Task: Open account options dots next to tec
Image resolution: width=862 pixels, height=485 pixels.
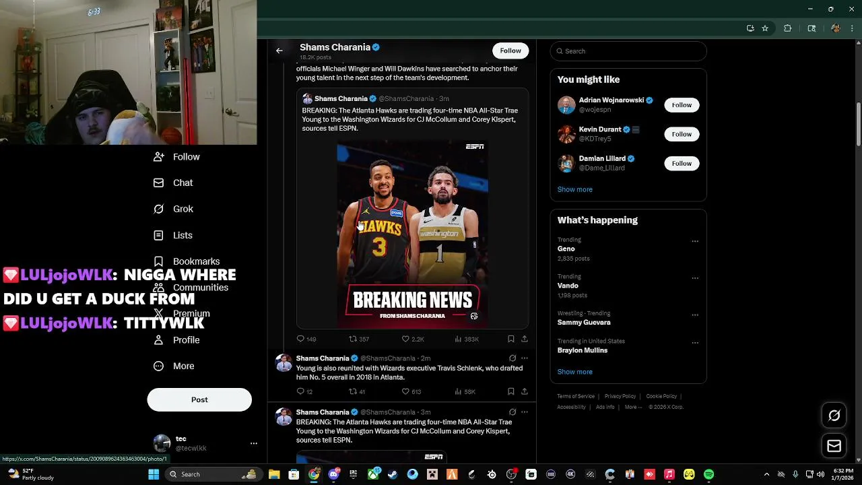Action: pos(254,443)
